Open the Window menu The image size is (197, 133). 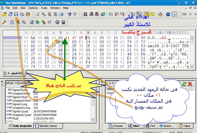point(55,8)
